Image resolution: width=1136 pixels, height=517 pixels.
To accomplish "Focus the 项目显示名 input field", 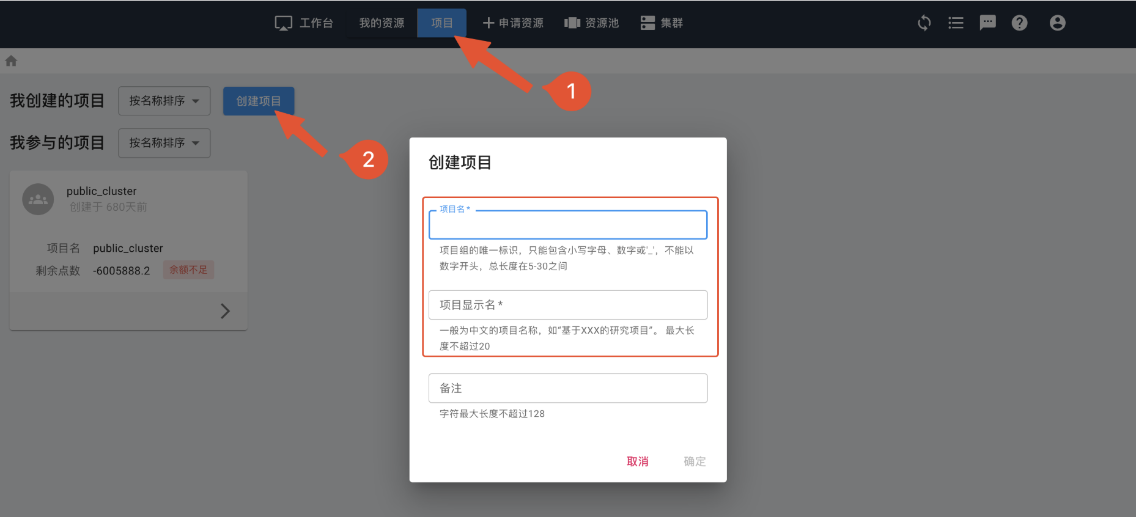I will (x=567, y=305).
